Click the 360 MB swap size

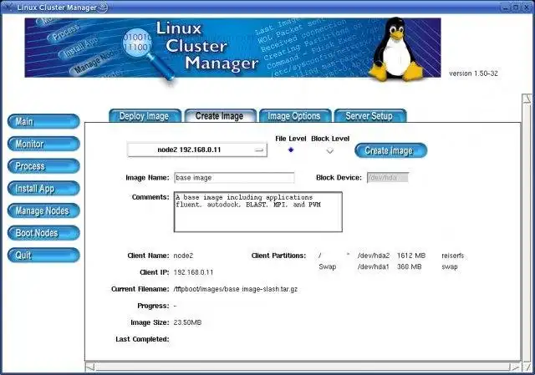pos(409,266)
